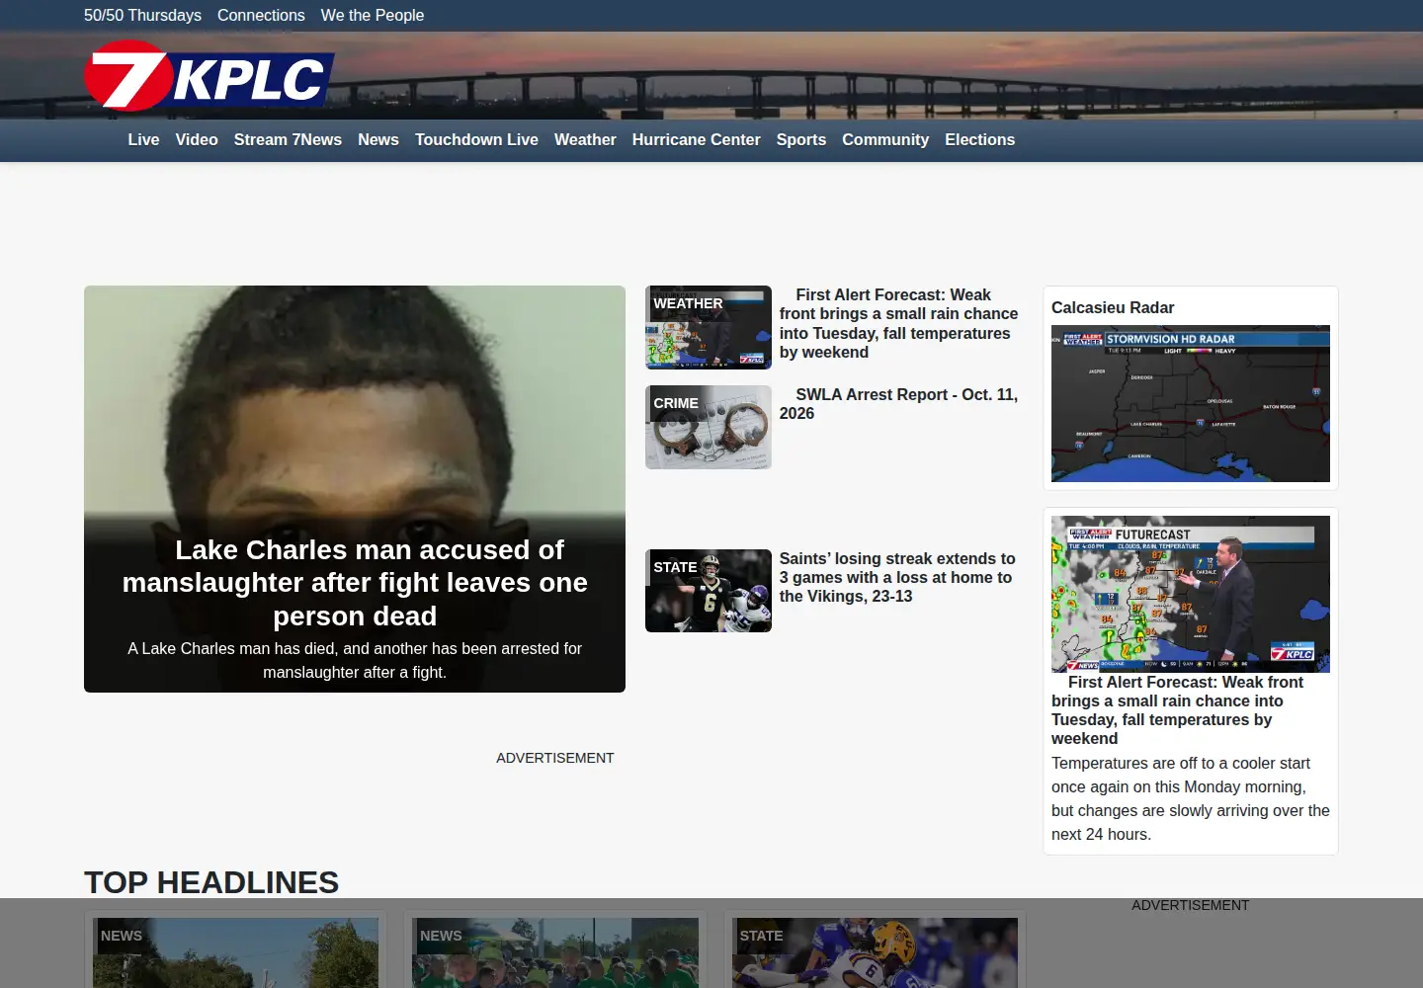Open the Hurricane Center section
The height and width of the screenshot is (988, 1423).
(x=697, y=139)
